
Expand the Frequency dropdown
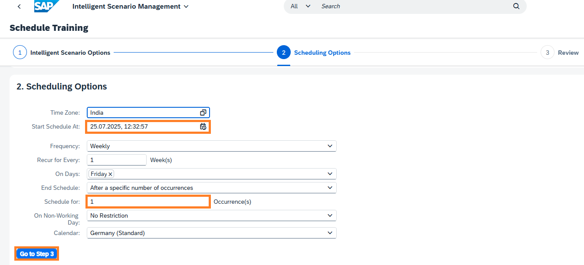[x=330, y=146]
